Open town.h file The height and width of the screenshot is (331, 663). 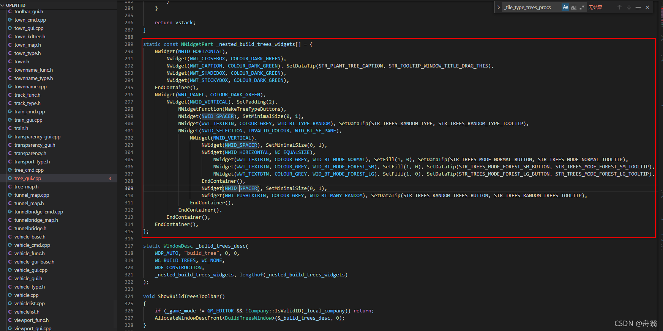click(58, 61)
